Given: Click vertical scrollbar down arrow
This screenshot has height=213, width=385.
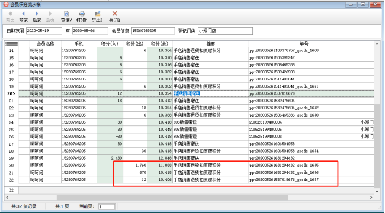Looking at the screenshot, I should point(377,191).
